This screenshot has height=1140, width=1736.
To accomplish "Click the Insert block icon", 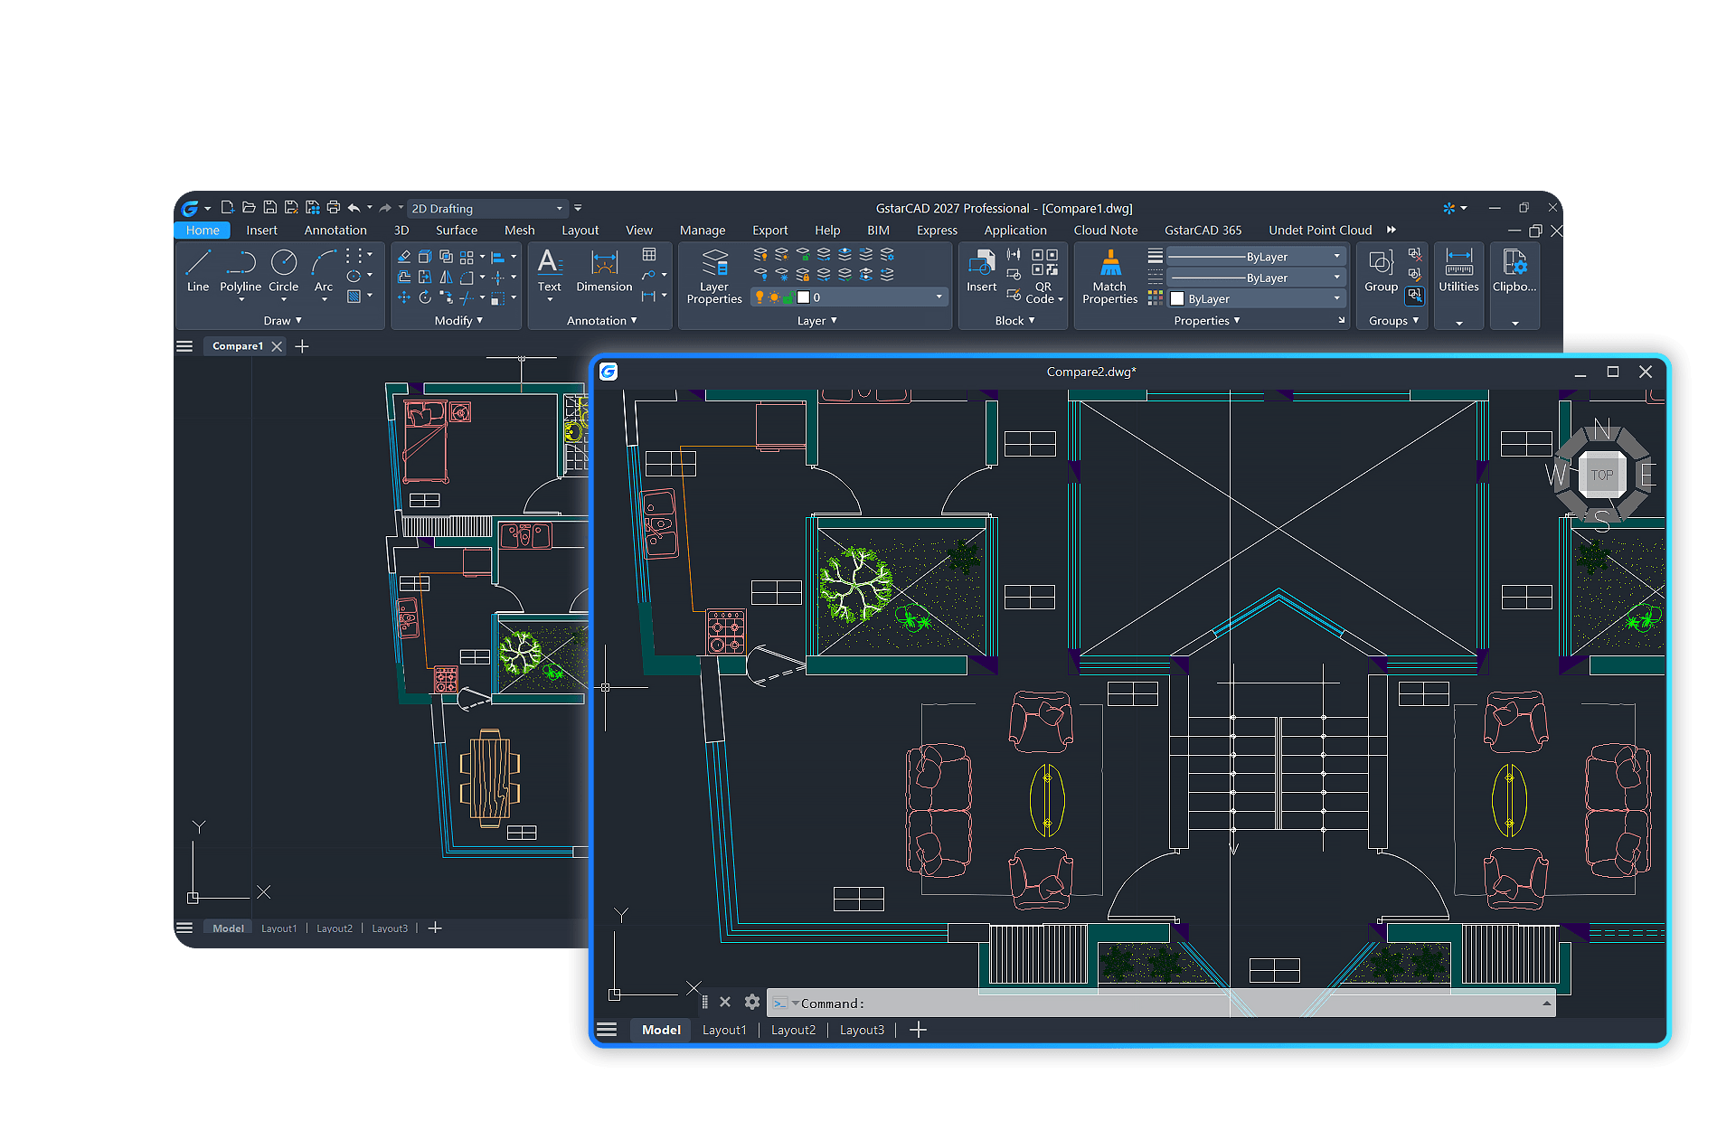I will 981,271.
